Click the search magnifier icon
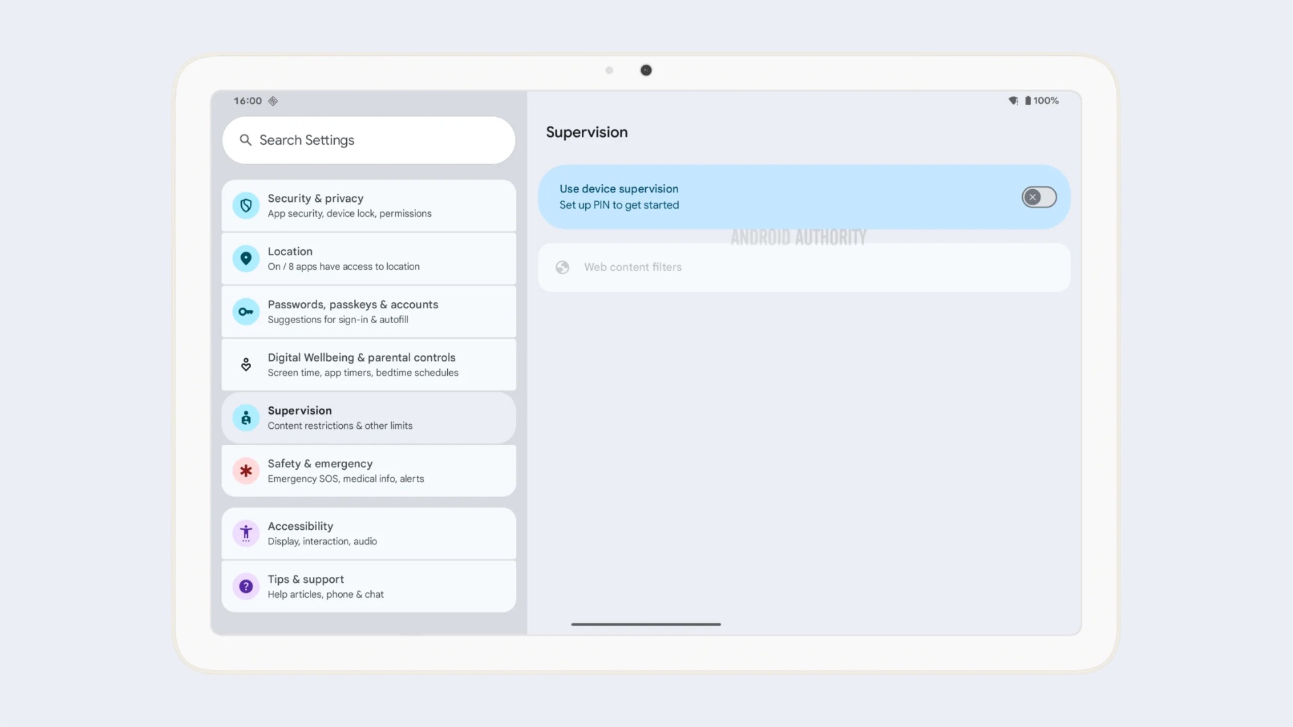 pos(246,140)
